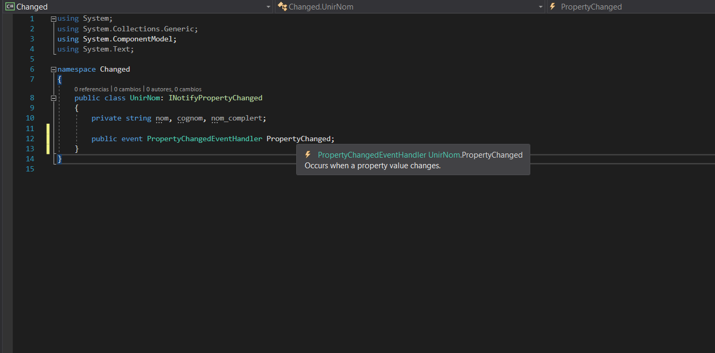
Task: Open the '0 cambios' CodeLens link
Action: point(127,89)
